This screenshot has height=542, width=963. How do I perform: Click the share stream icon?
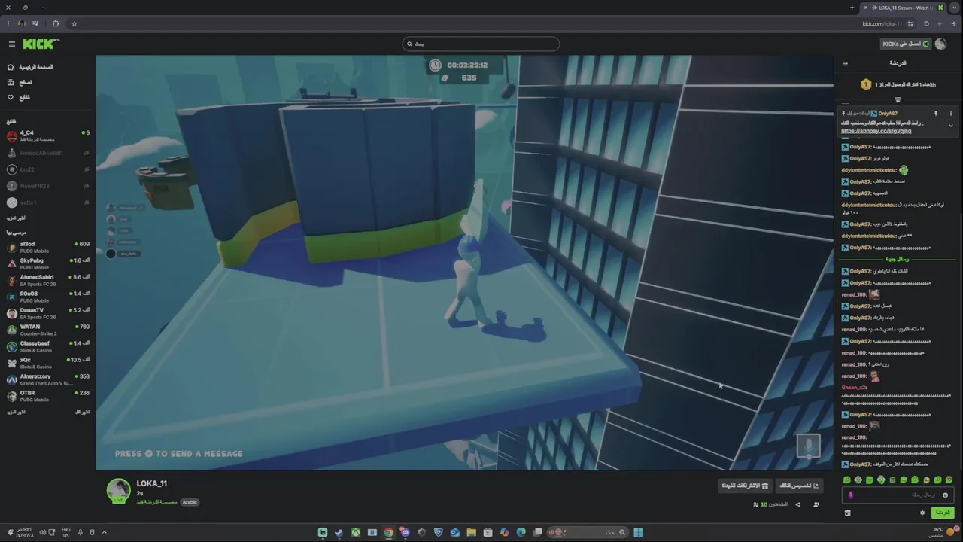pyautogui.click(x=798, y=504)
